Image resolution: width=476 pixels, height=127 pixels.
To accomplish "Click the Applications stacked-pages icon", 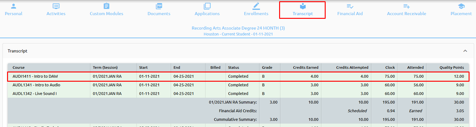I will coord(207,6).
